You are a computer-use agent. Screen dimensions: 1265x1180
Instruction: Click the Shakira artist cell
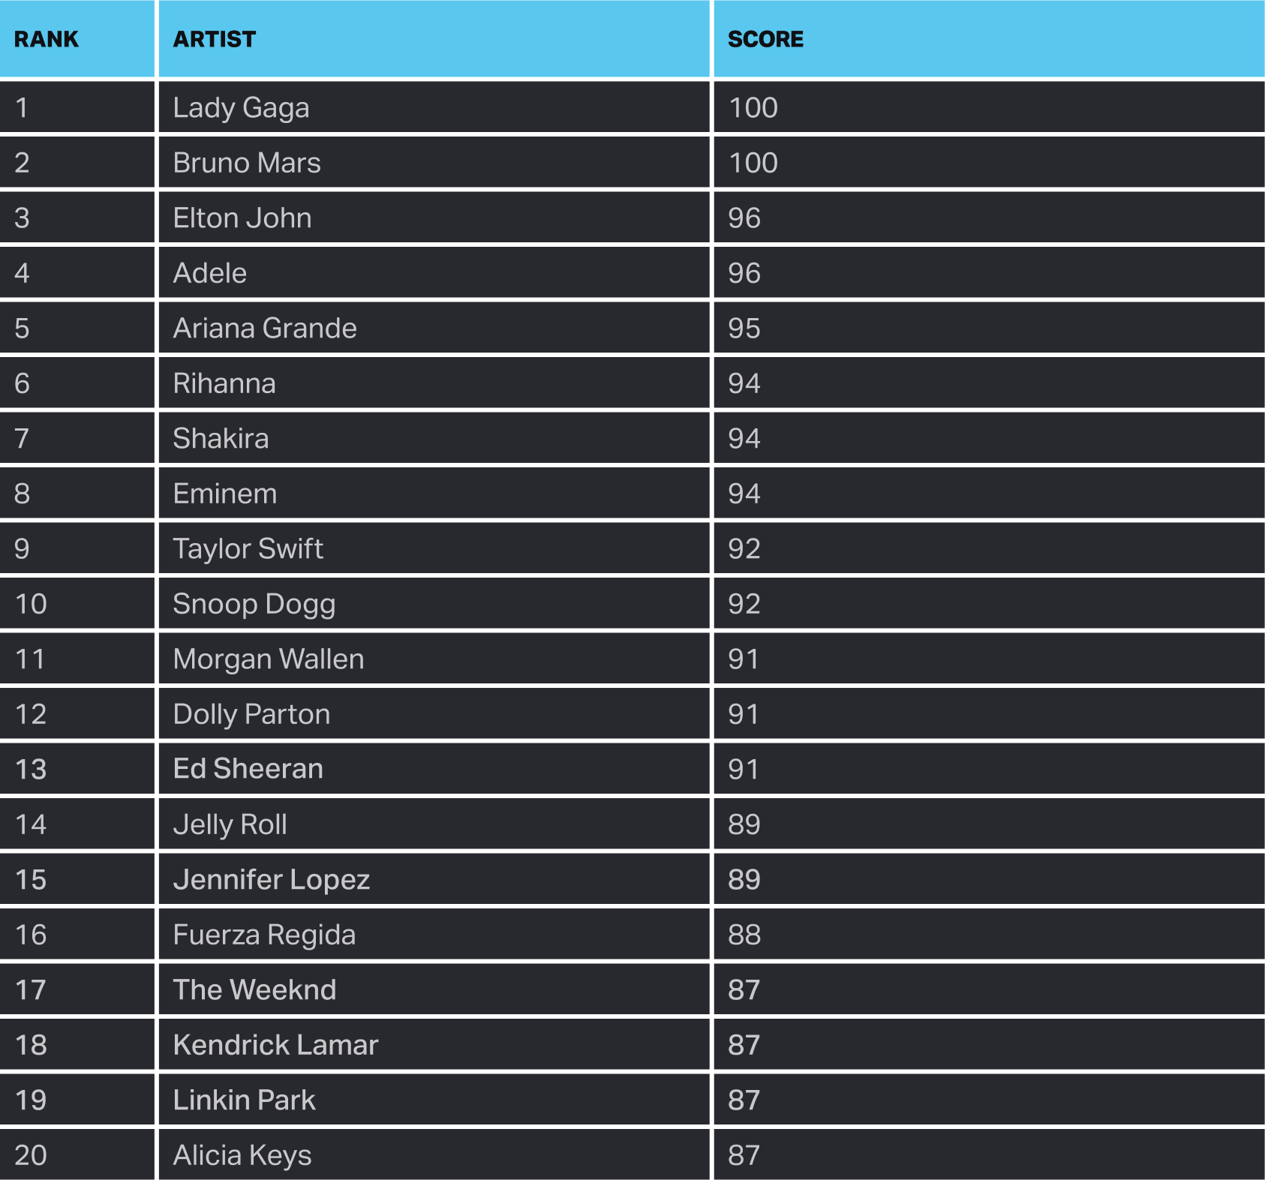(x=221, y=439)
